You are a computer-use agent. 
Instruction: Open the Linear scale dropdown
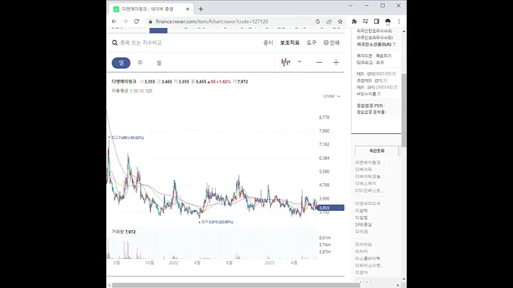click(332, 96)
